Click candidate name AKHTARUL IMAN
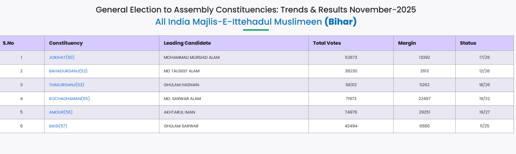The height and width of the screenshot is (154, 516). tap(179, 112)
